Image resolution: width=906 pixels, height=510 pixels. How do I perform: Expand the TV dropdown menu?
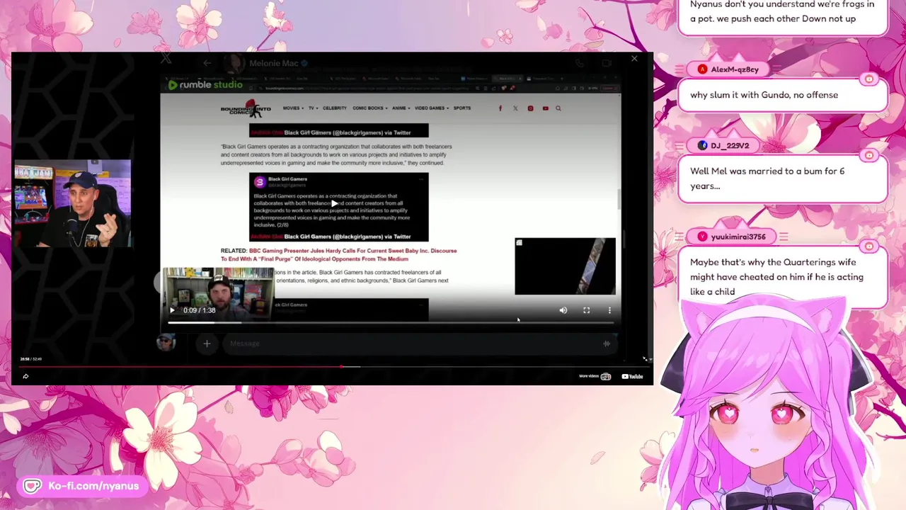click(x=313, y=108)
